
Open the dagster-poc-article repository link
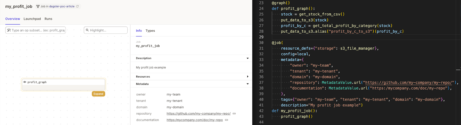[62, 6]
